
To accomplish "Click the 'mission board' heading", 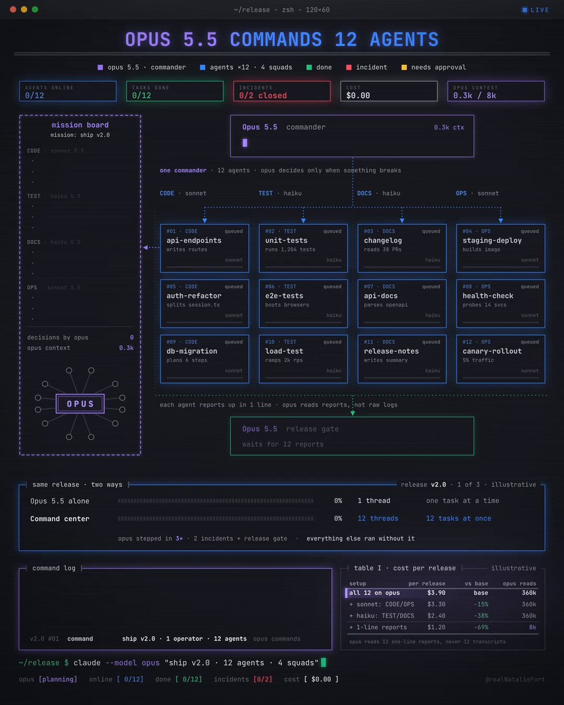I will [x=80, y=125].
